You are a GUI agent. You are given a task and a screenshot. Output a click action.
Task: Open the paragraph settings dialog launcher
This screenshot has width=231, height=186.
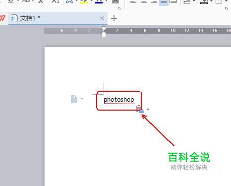coord(226,8)
